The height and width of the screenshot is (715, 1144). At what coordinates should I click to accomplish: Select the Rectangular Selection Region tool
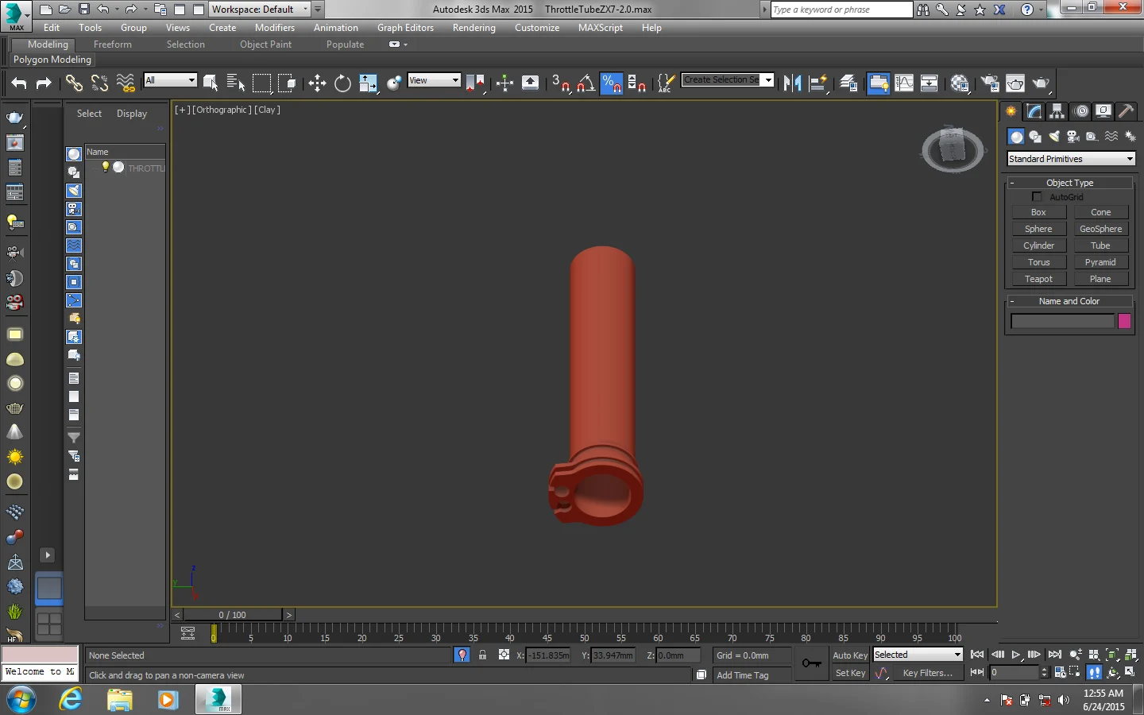point(261,83)
